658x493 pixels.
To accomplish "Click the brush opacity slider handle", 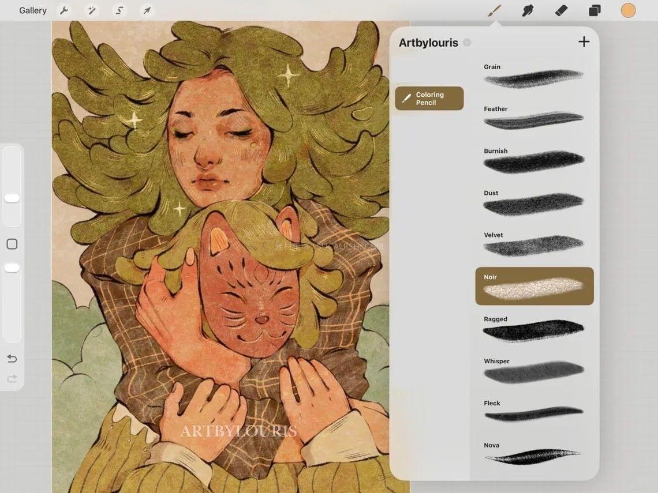I will 12,268.
